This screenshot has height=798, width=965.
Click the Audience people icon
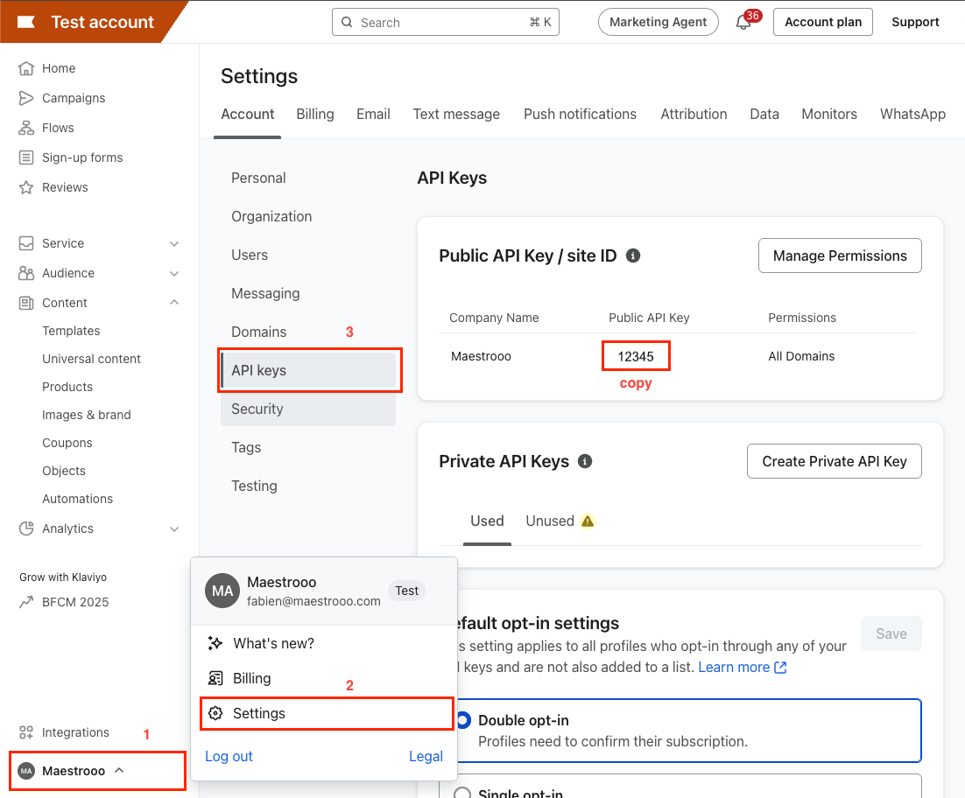click(26, 273)
